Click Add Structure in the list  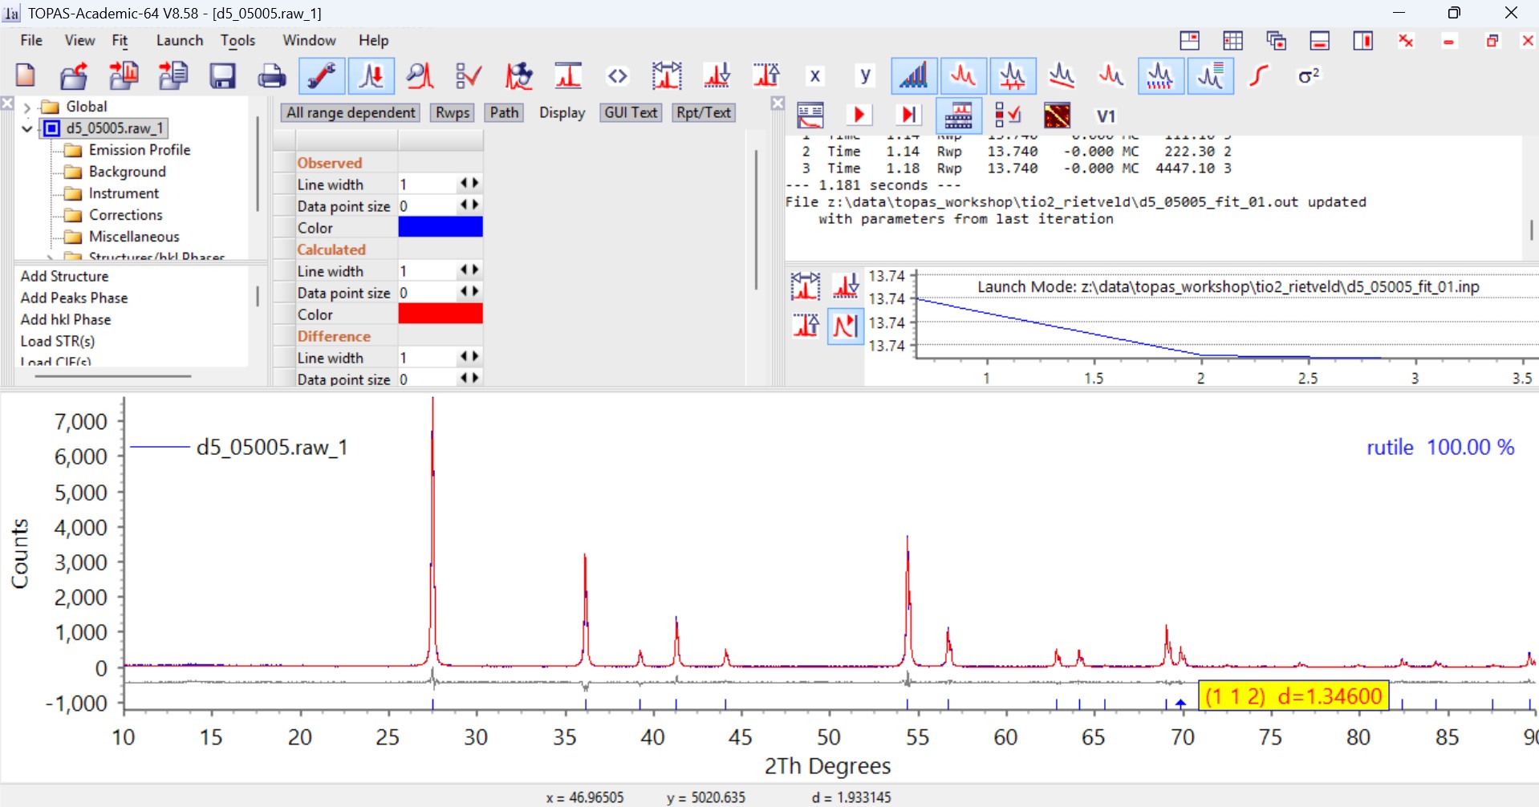coord(64,276)
